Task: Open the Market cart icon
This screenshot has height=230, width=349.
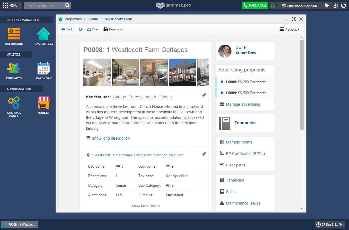Action: (44, 103)
